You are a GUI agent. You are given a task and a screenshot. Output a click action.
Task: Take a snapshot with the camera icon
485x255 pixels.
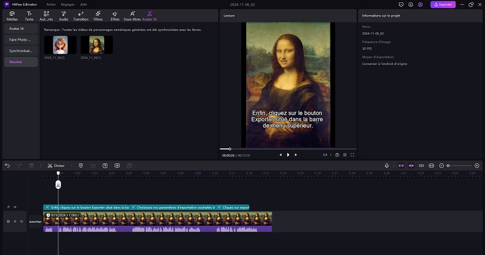[x=337, y=155]
